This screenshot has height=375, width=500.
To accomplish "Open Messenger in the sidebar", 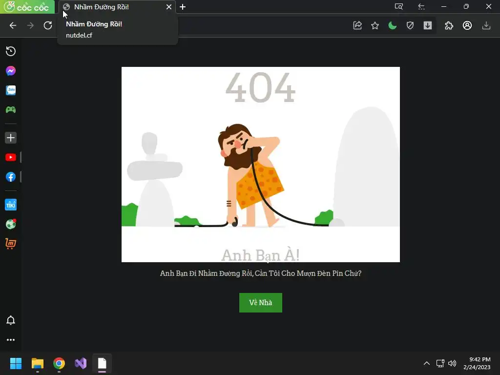I will coord(11,71).
